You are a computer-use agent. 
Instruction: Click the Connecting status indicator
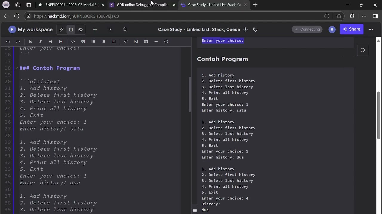[x=307, y=29]
